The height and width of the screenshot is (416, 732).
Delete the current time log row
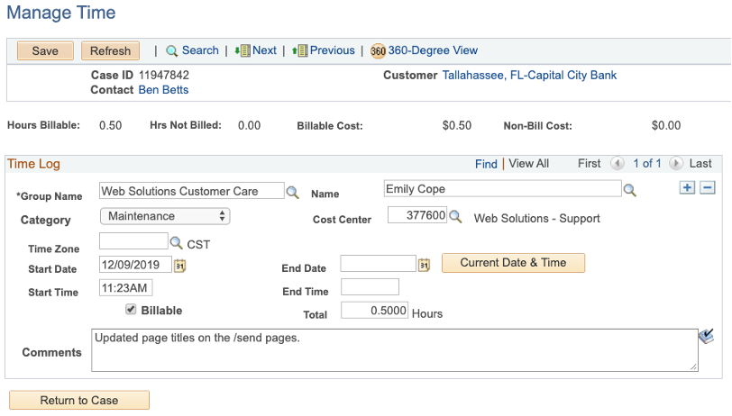[x=708, y=187]
